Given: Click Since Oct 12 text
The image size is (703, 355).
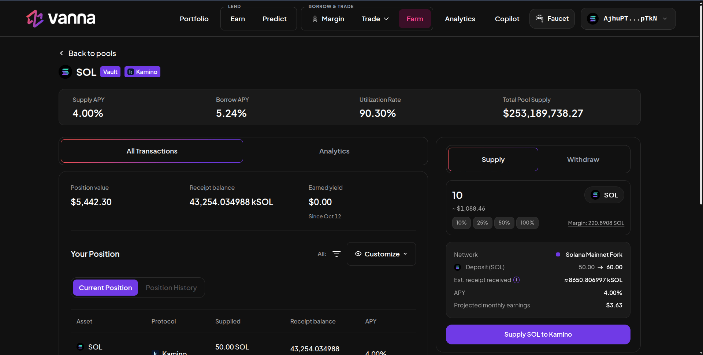Looking at the screenshot, I should point(325,217).
